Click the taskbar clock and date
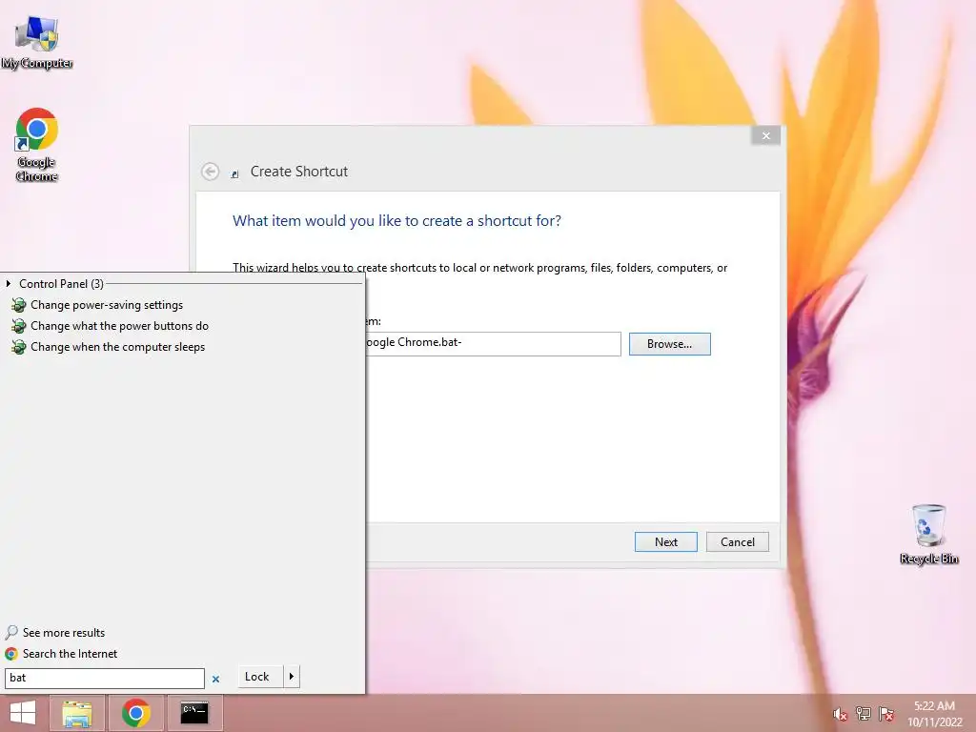 click(x=934, y=713)
